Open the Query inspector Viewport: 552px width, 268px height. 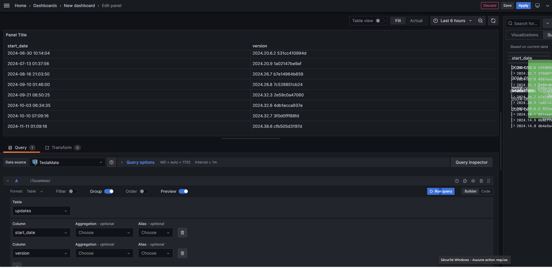471,162
